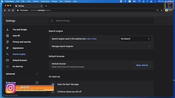Go back with the browser back arrow
The height and width of the screenshot is (98, 175).
5,10
